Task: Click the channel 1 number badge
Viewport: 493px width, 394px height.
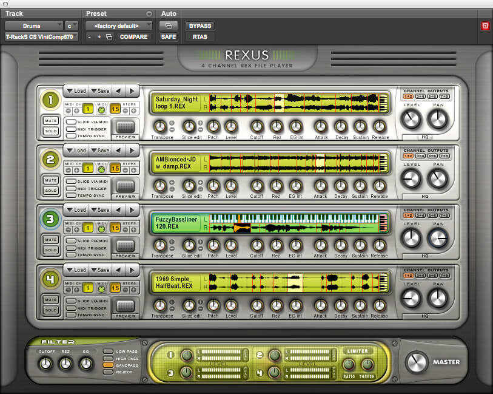Action: [x=50, y=100]
